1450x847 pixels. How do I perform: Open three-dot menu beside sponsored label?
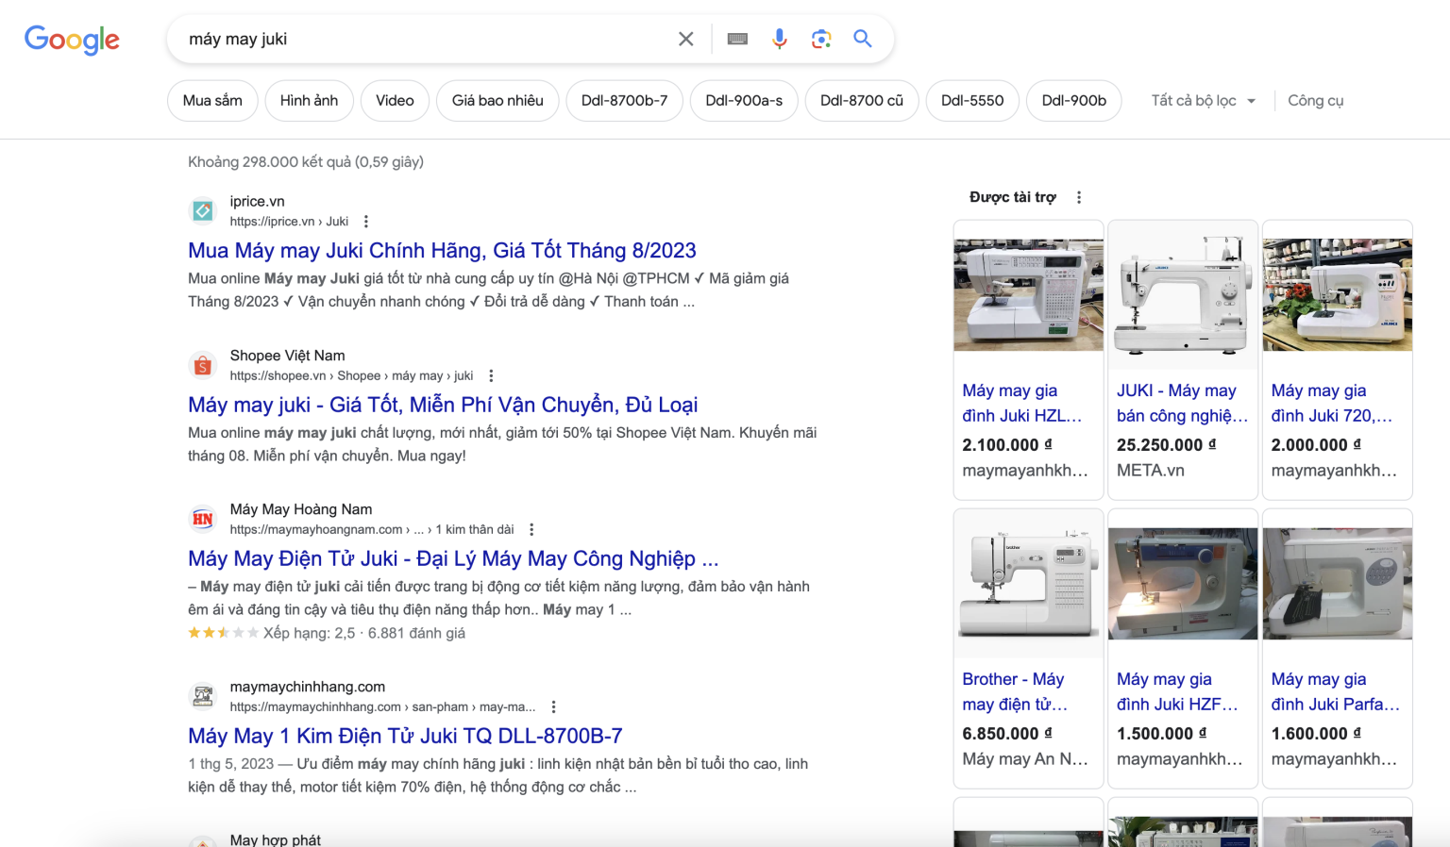tap(1079, 197)
